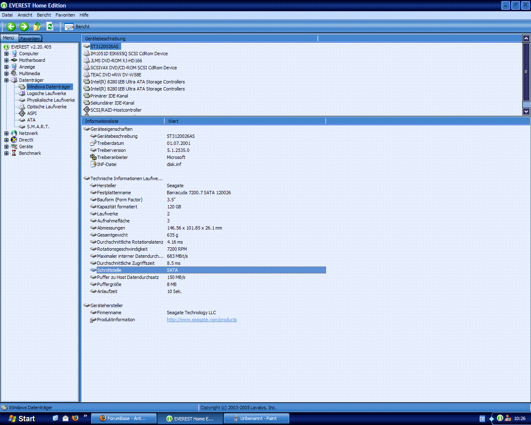531x425 pixels.
Task: Click the INF-Datei file icon
Action: [93, 164]
